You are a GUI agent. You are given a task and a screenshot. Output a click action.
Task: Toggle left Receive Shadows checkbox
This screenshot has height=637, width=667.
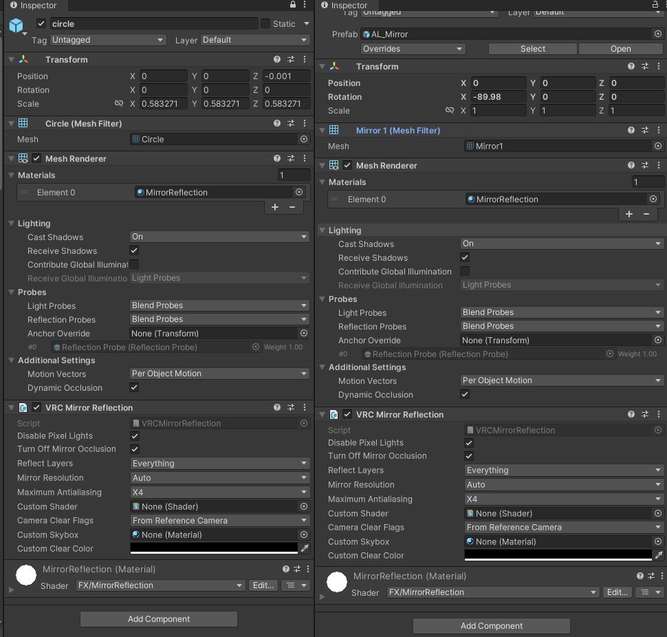click(x=134, y=250)
